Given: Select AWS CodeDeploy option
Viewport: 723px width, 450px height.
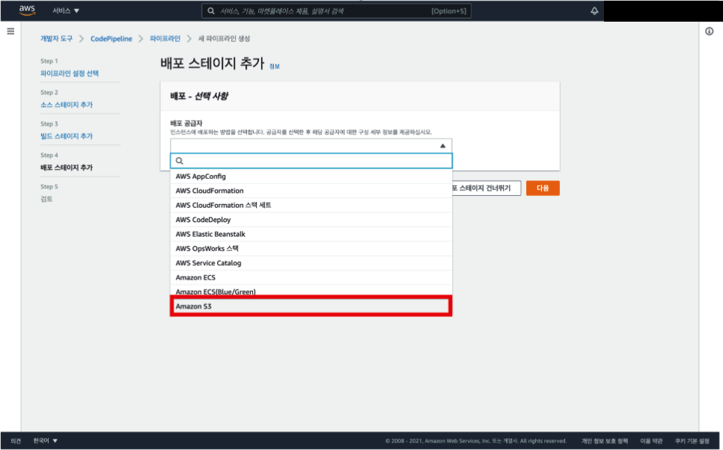Looking at the screenshot, I should 311,220.
